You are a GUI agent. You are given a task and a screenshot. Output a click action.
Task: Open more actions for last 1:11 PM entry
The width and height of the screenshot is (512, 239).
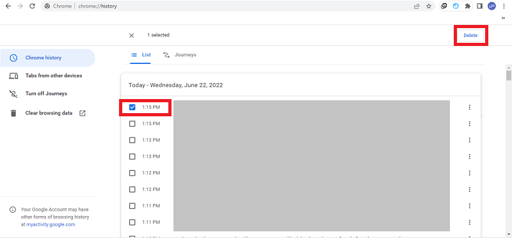tap(470, 222)
